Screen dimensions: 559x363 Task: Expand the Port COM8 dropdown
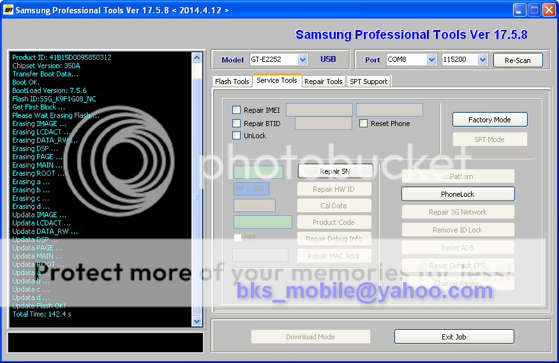coord(431,59)
